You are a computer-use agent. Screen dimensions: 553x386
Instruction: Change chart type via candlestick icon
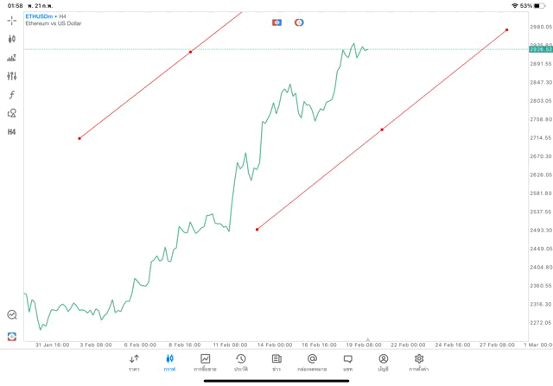pyautogui.click(x=11, y=39)
